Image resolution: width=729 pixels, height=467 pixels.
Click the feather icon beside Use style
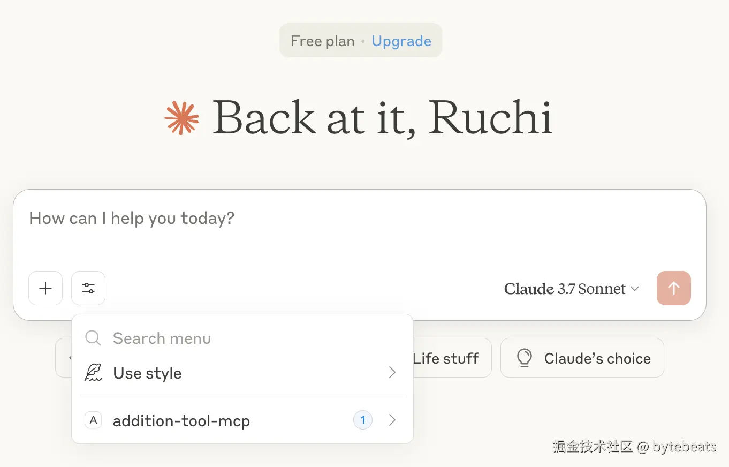coord(93,373)
